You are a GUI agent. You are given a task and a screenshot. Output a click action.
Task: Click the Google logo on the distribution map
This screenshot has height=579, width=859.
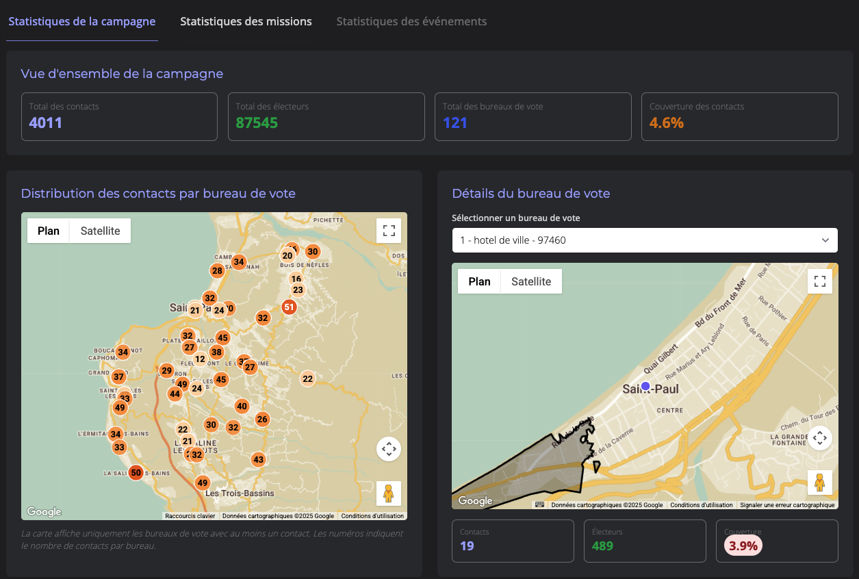pyautogui.click(x=43, y=511)
